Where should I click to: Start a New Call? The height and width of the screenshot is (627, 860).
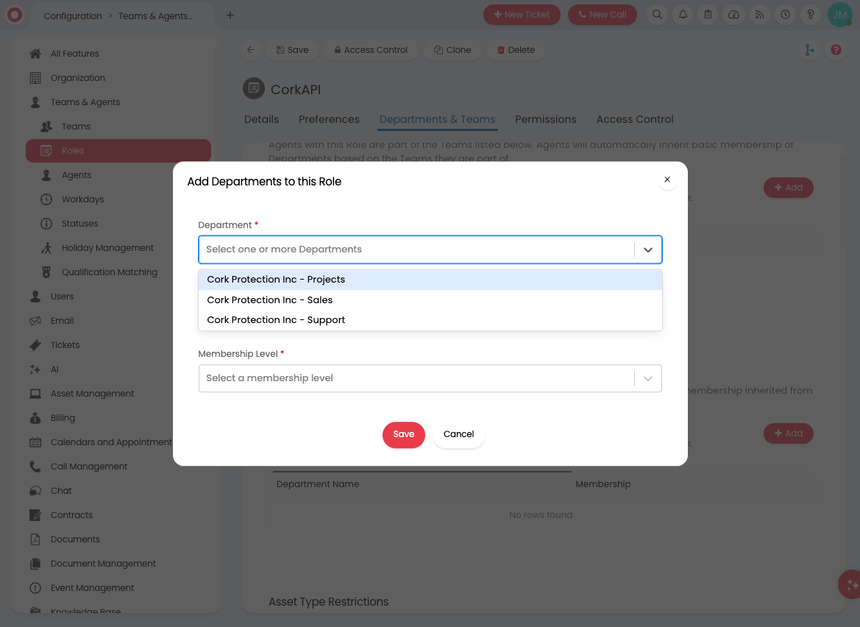(x=603, y=15)
